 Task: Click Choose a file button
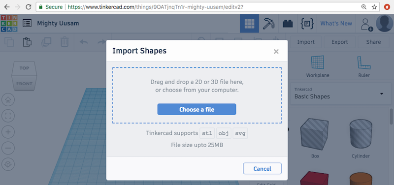[x=197, y=109]
